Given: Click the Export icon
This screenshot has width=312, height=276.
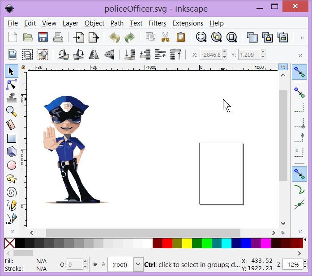Looking at the screenshot, I should [x=94, y=37].
